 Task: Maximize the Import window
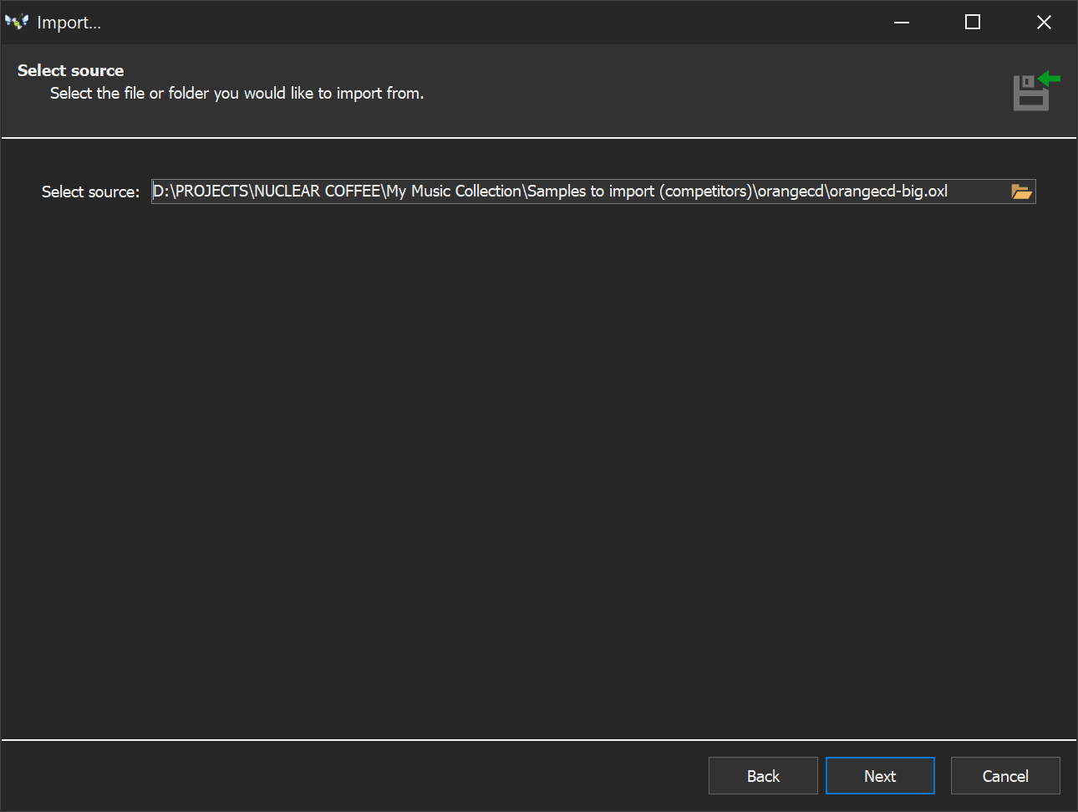click(972, 23)
